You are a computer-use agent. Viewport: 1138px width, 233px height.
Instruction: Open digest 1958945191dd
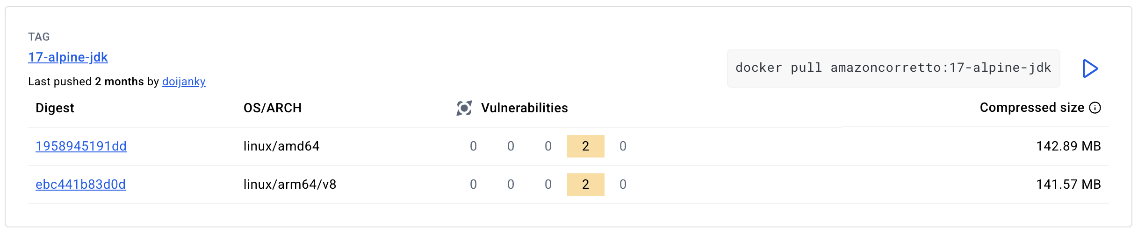click(x=81, y=146)
